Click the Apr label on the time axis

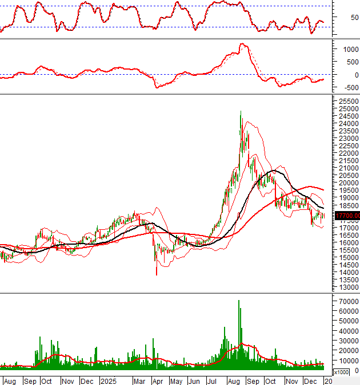click(x=158, y=380)
